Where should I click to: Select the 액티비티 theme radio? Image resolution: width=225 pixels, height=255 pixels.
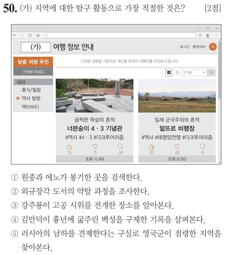tap(18, 107)
